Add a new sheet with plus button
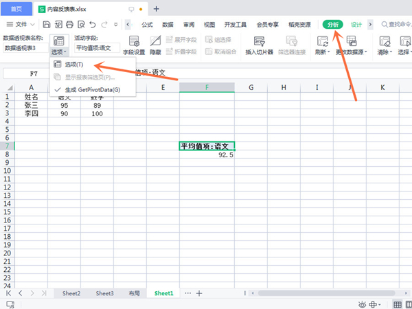The width and height of the screenshot is (412, 309). click(x=199, y=293)
